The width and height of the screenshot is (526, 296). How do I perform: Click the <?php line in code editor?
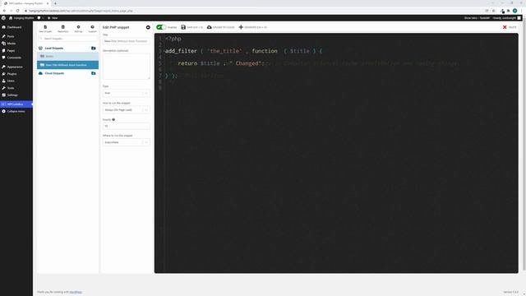[x=173, y=39]
